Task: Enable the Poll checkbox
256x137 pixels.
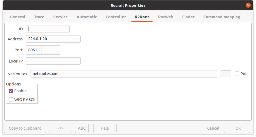Action: coord(237,74)
